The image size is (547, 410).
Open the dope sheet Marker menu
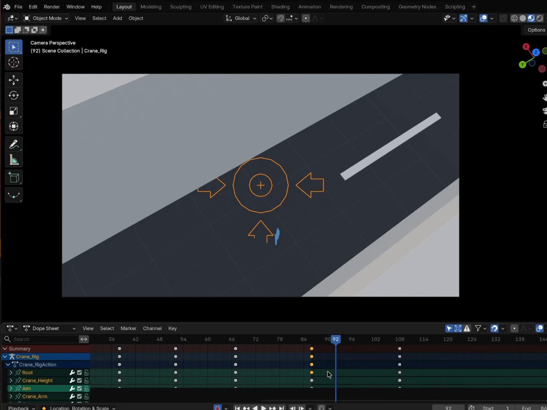(x=129, y=328)
